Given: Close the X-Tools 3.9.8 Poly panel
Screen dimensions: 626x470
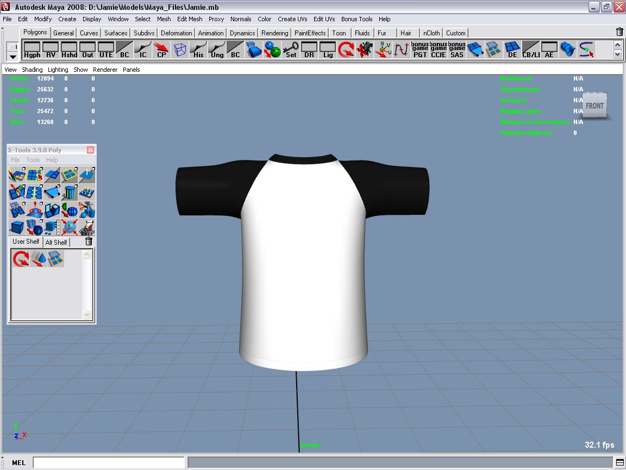Looking at the screenshot, I should coord(91,150).
